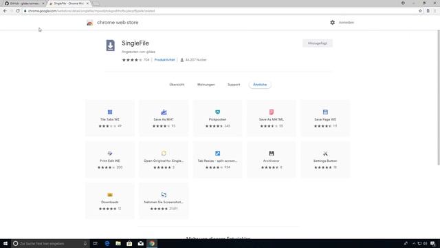
Task: Click the Save As MHT title
Action: [x=164, y=119]
